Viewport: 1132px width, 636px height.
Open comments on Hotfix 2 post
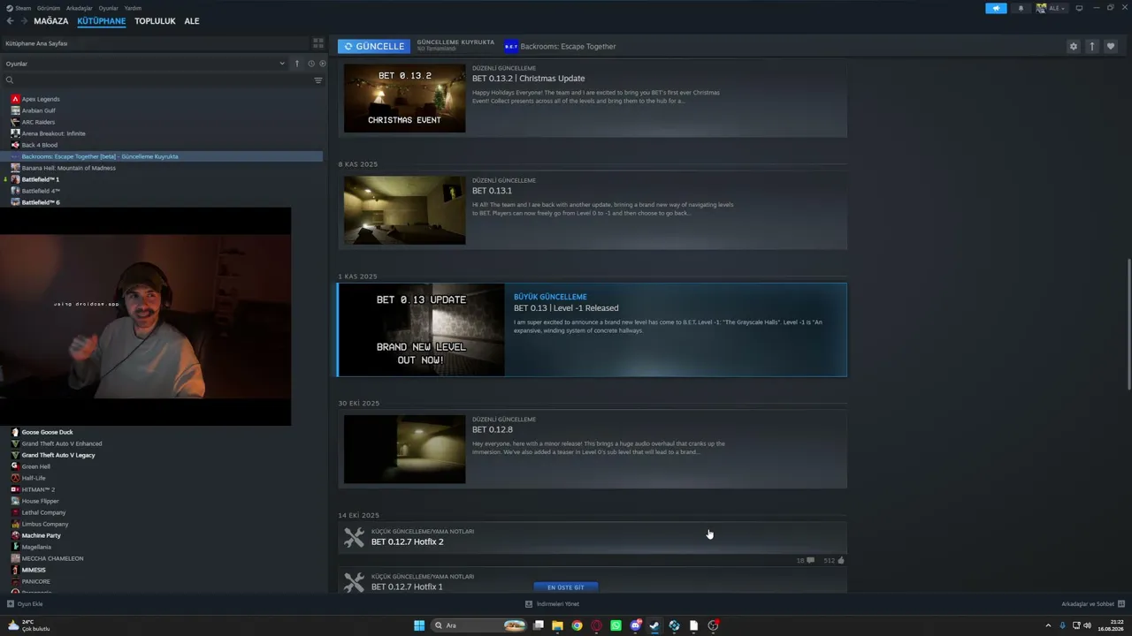(810, 560)
